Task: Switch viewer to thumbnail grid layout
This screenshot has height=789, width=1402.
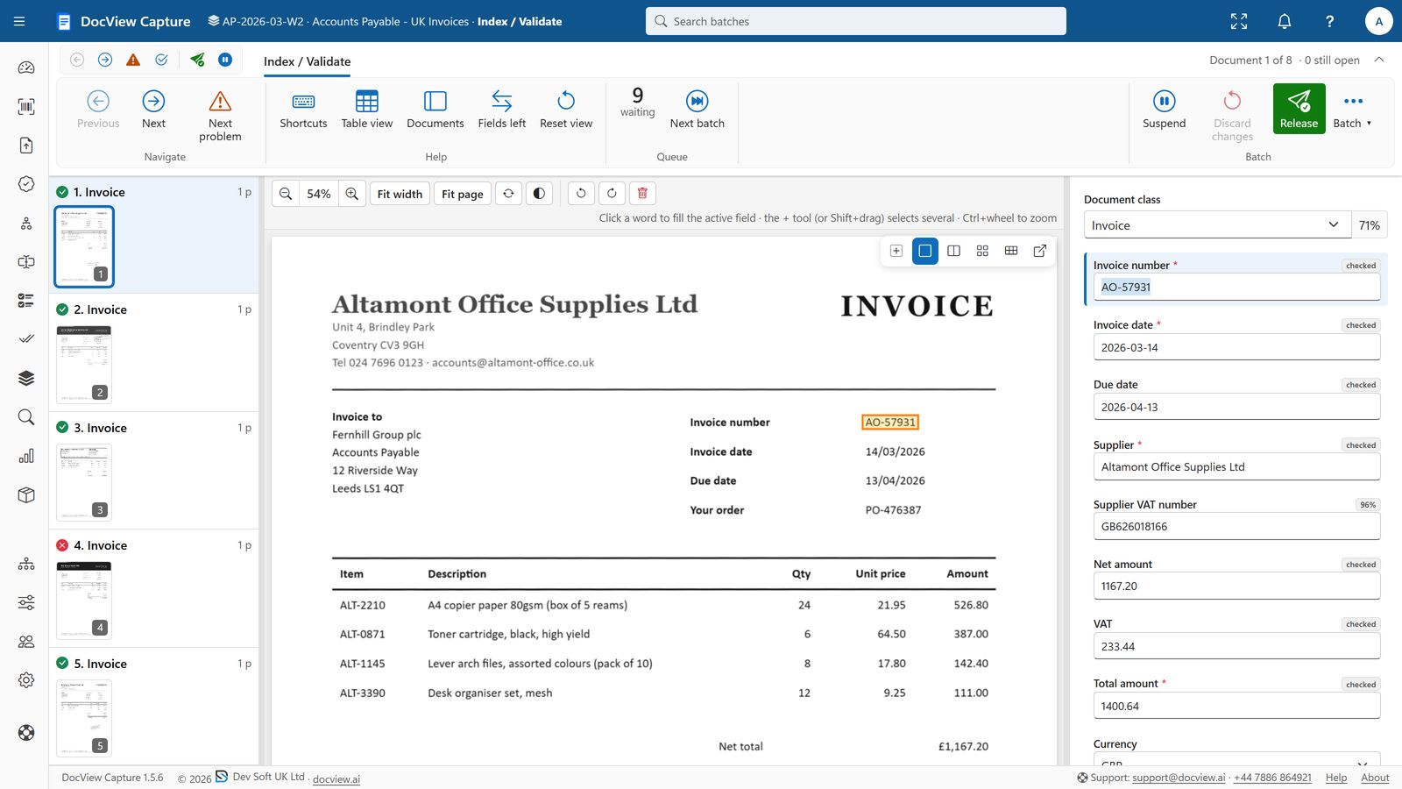Action: click(982, 251)
